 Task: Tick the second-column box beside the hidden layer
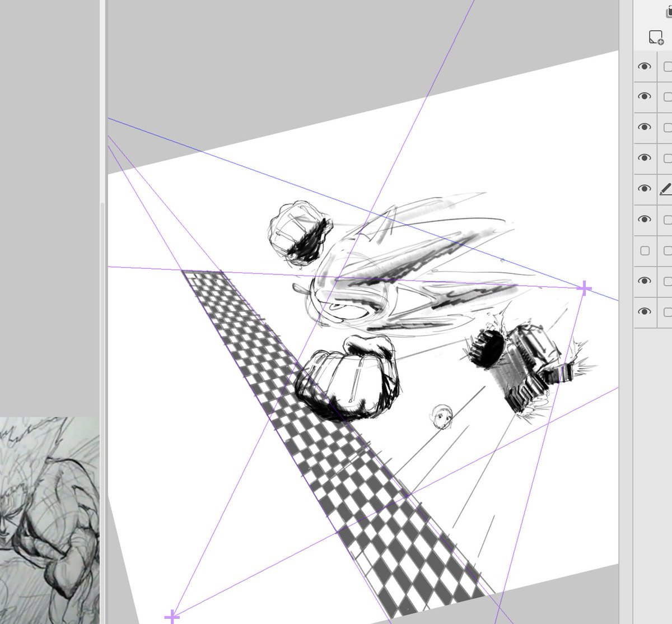click(668, 250)
